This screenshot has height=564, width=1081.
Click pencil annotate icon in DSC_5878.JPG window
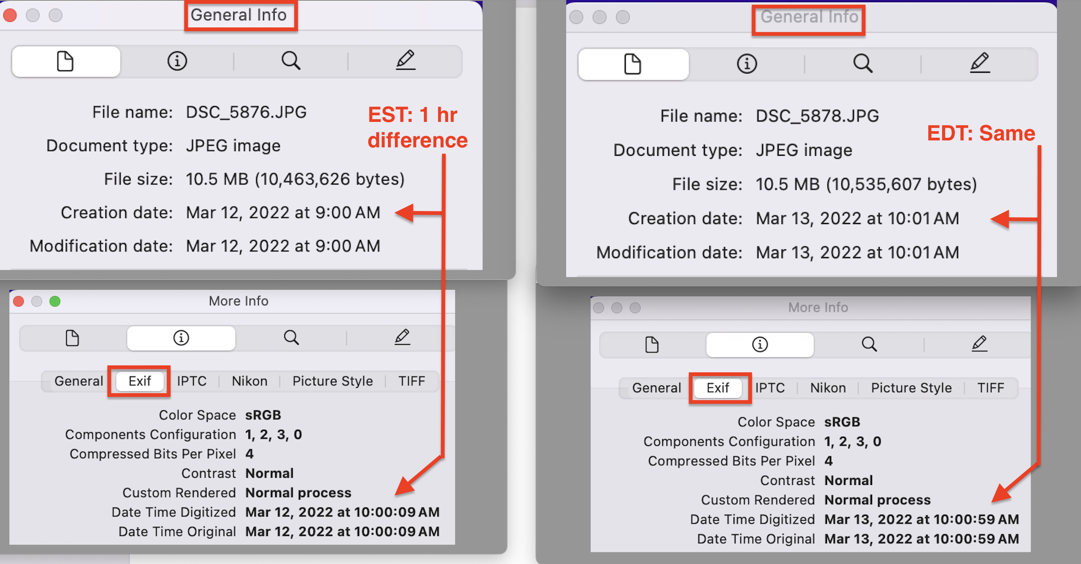coord(979,63)
